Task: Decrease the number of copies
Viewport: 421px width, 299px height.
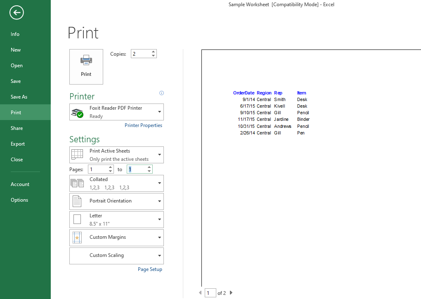Action: [154, 56]
